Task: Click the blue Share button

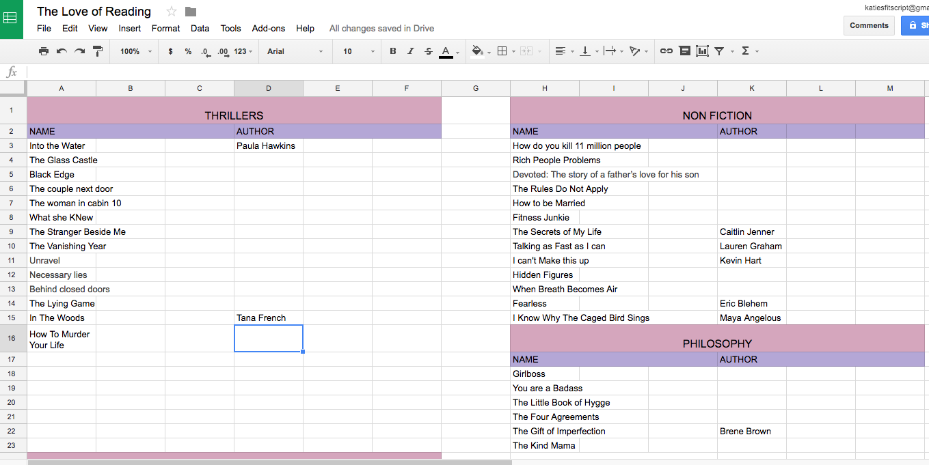Action: 915,25
